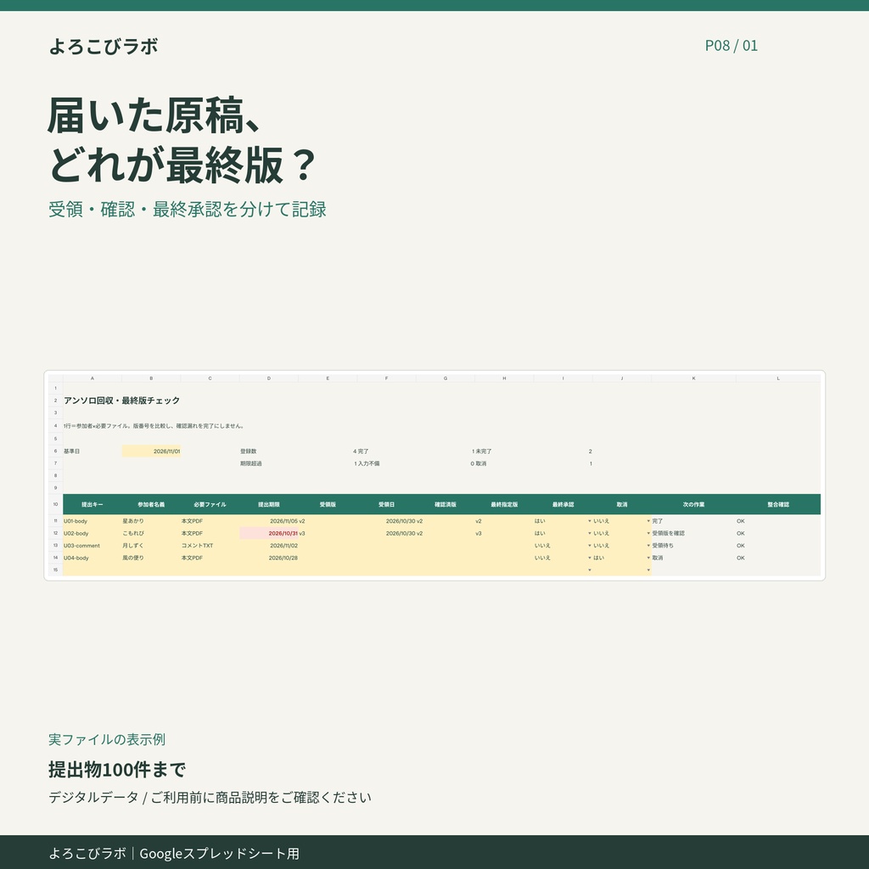The height and width of the screenshot is (869, 869).
Task: Click the 受領日 header cell
Action: [386, 504]
